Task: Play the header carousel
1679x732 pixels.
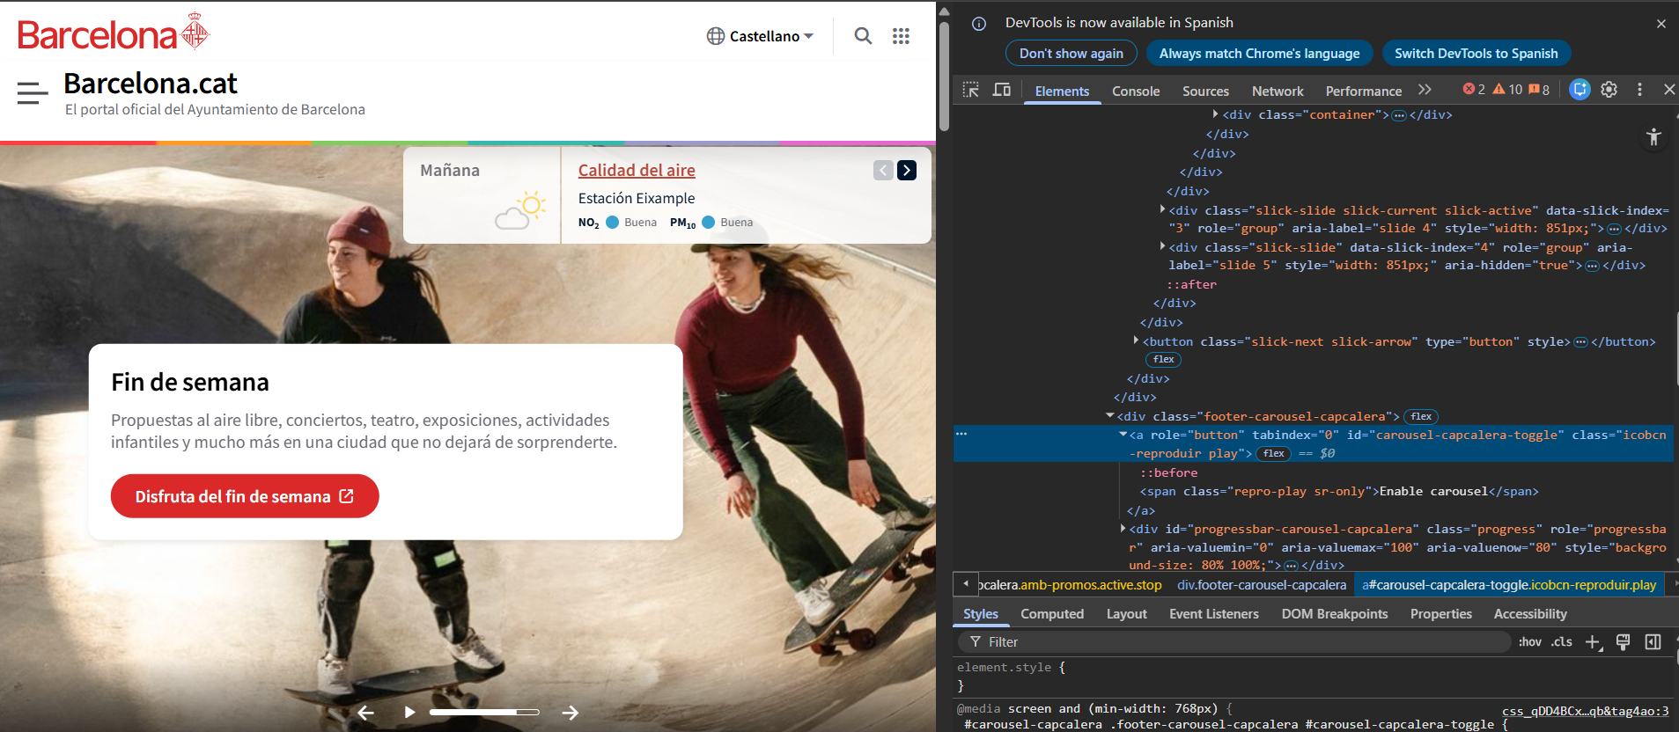Action: coord(409,712)
